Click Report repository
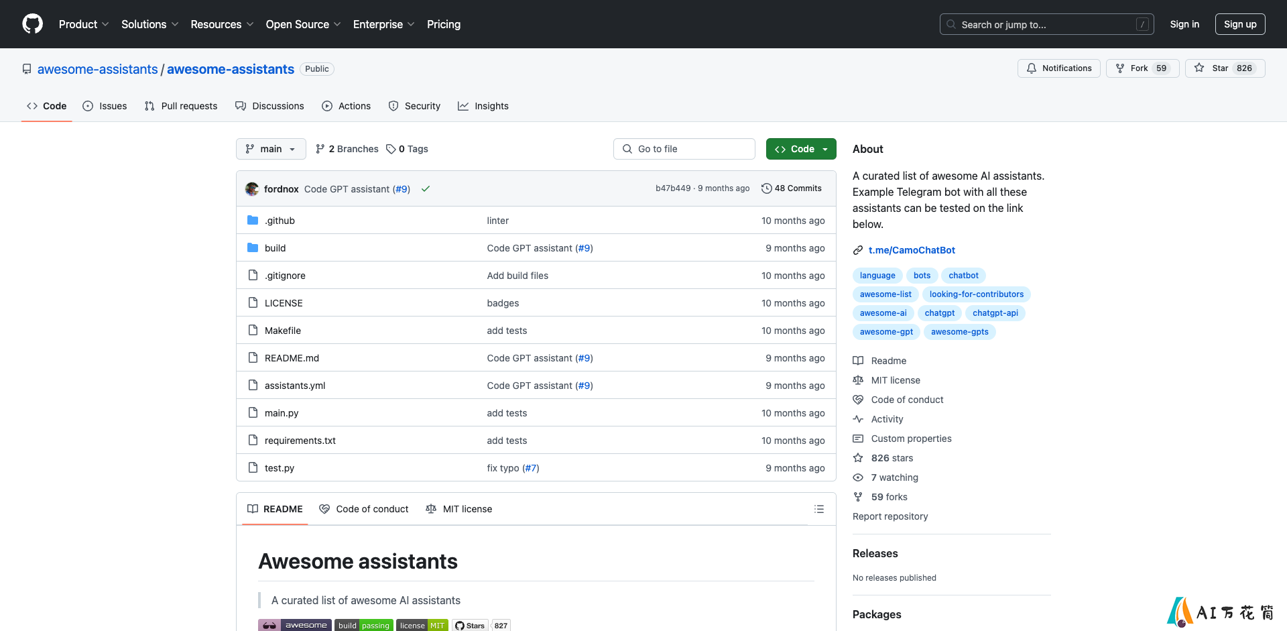This screenshot has width=1287, height=631. click(890, 516)
